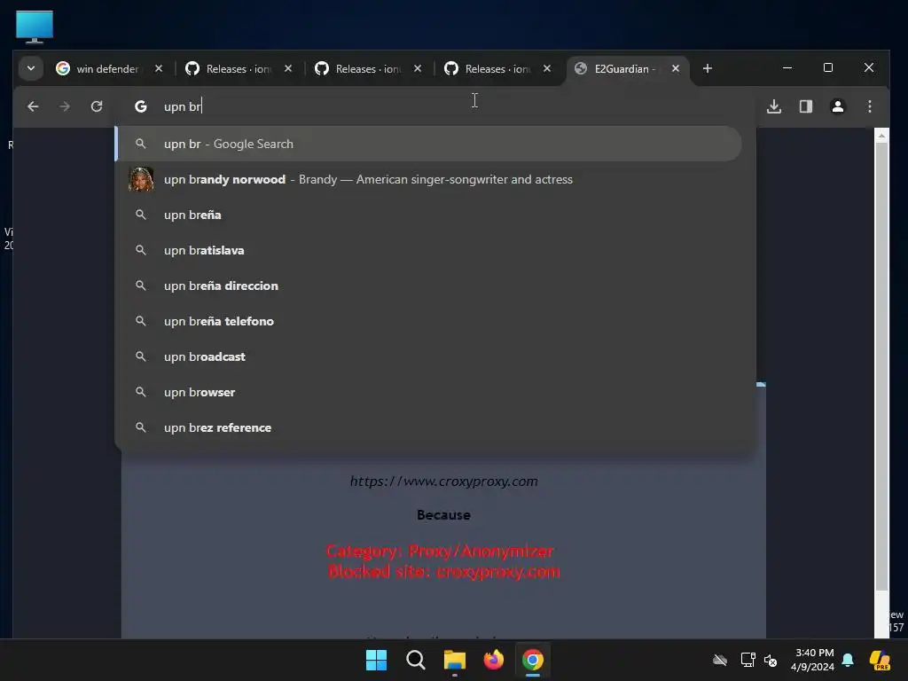Click 'Blocked site: croxyproxy.com' text

pos(443,572)
